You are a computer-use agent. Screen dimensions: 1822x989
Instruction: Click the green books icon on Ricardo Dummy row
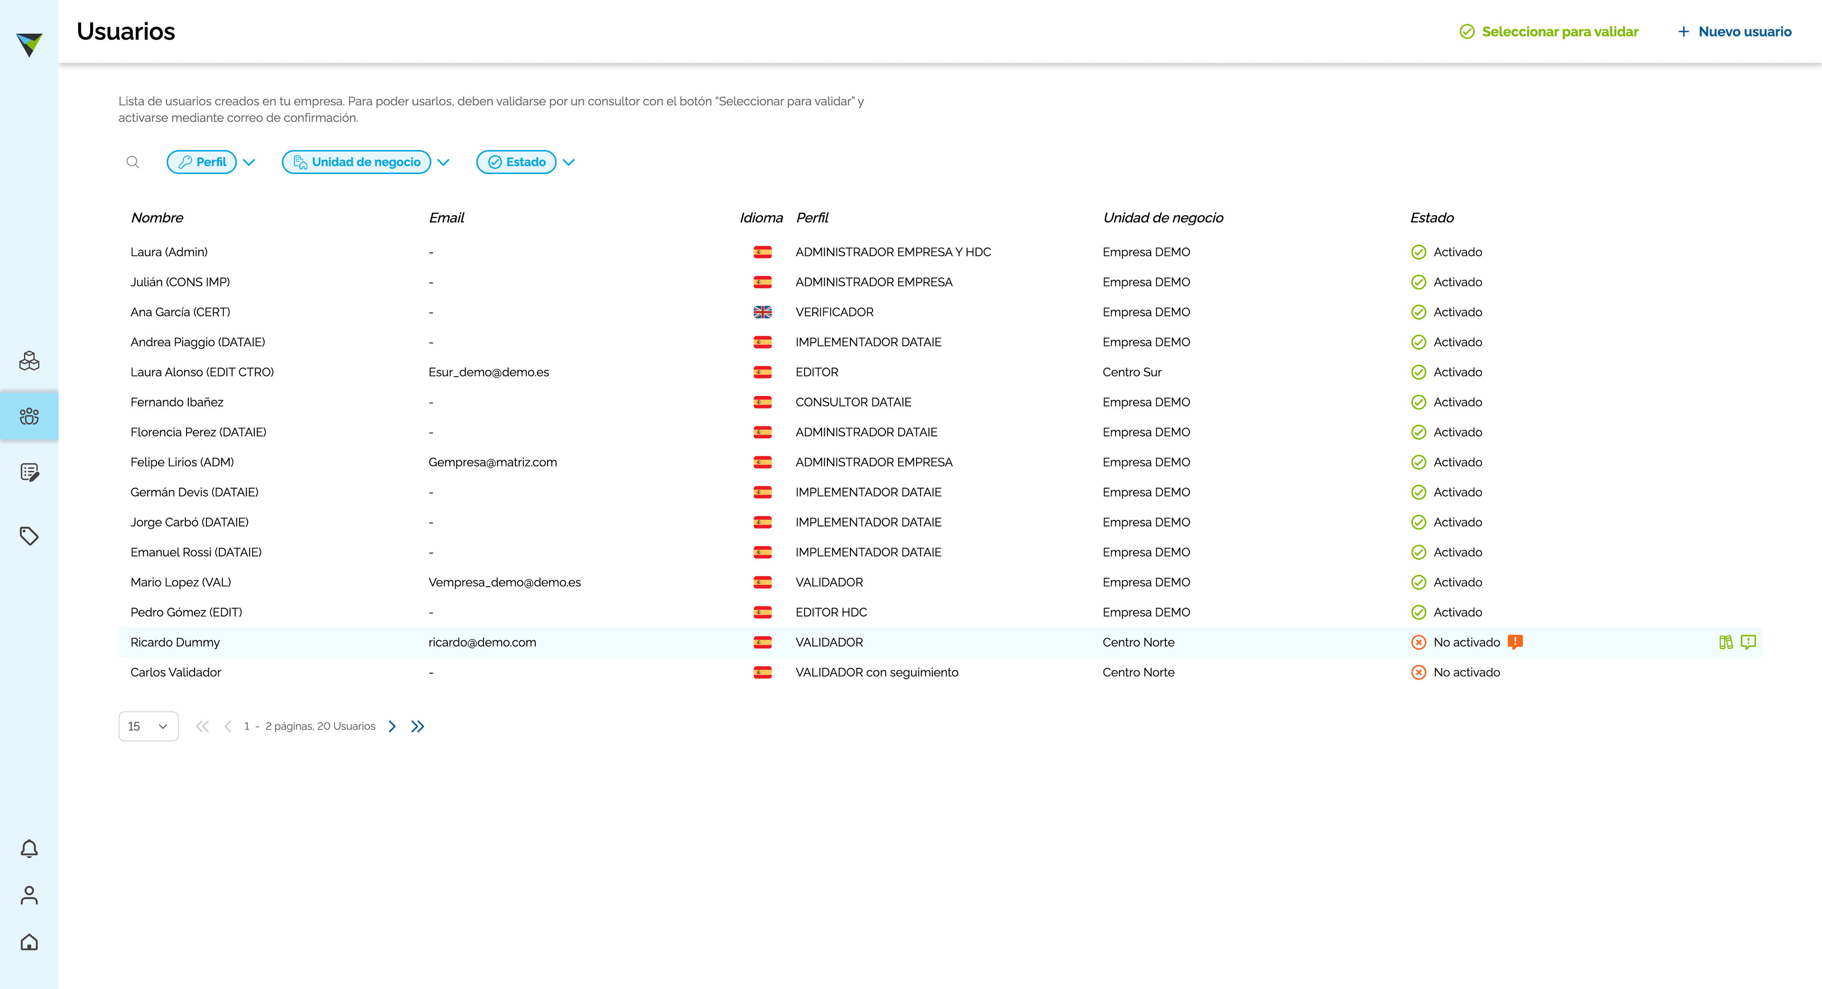[1726, 642]
